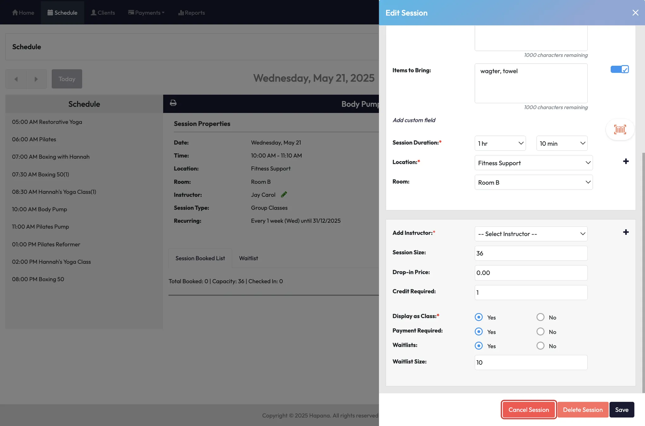This screenshot has height=426, width=645.
Task: Click the Add custom field link
Action: [414, 120]
